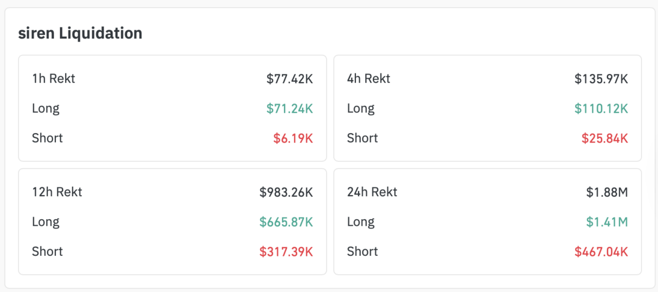Click the 4h total $135.97K value
This screenshot has height=292, width=658.
click(x=601, y=79)
